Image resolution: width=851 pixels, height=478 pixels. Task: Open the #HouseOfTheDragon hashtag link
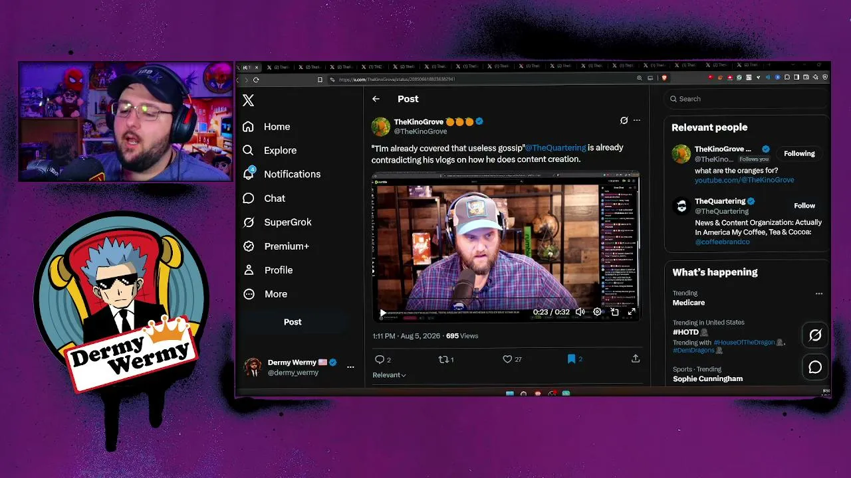744,343
